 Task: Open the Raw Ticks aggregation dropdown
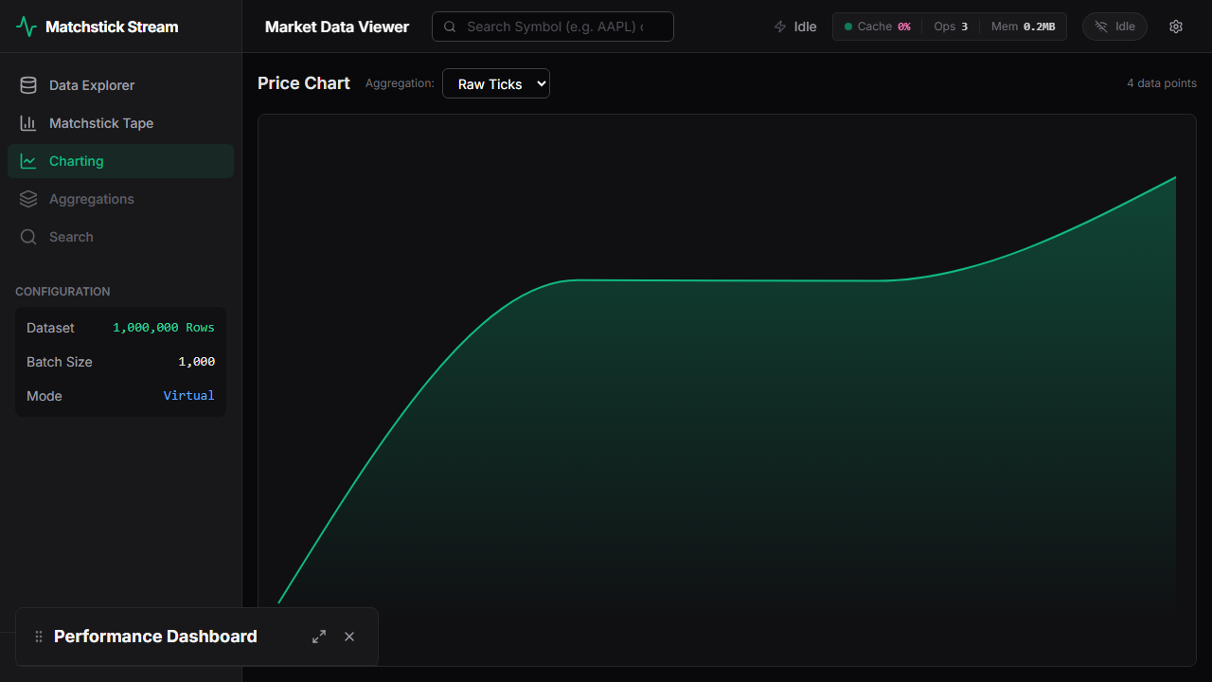(495, 83)
